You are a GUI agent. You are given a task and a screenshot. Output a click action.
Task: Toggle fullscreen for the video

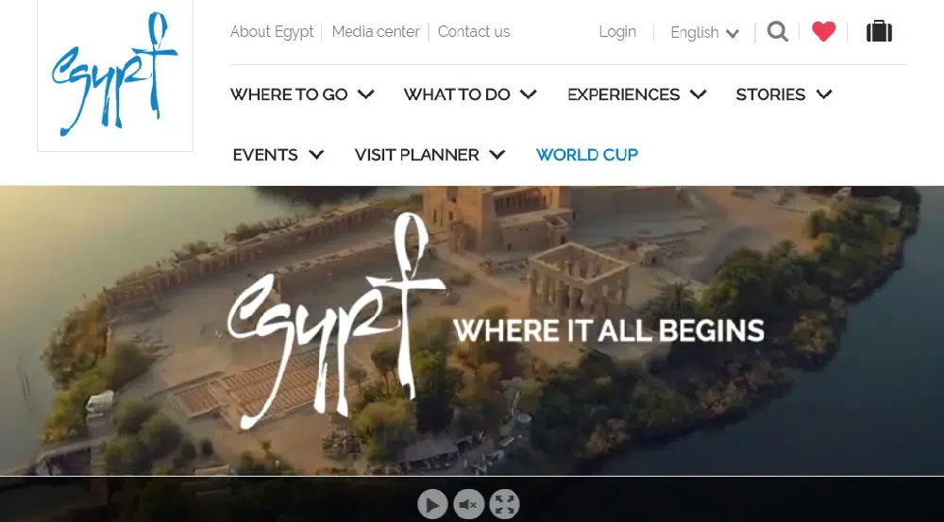click(x=504, y=505)
